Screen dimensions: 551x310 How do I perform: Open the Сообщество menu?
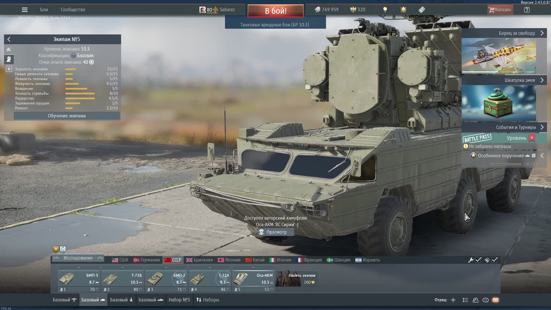pos(73,10)
